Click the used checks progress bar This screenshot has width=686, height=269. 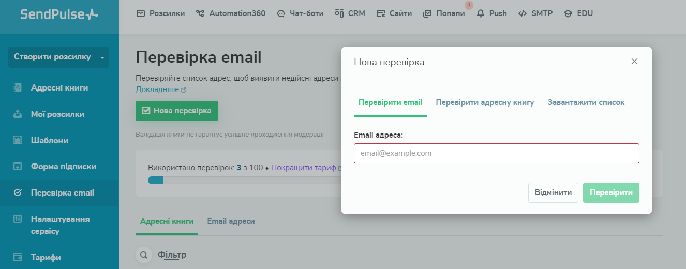coord(243,180)
